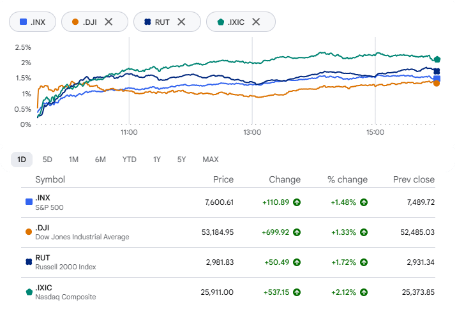Image resolution: width=457 pixels, height=314 pixels.
Task: Click the orange circle .DJI chip icon
Action: point(75,22)
